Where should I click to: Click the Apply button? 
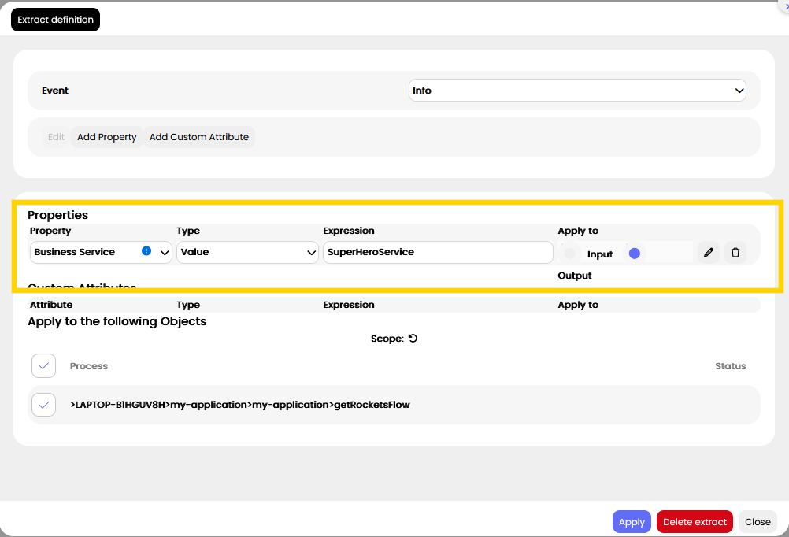click(x=632, y=522)
